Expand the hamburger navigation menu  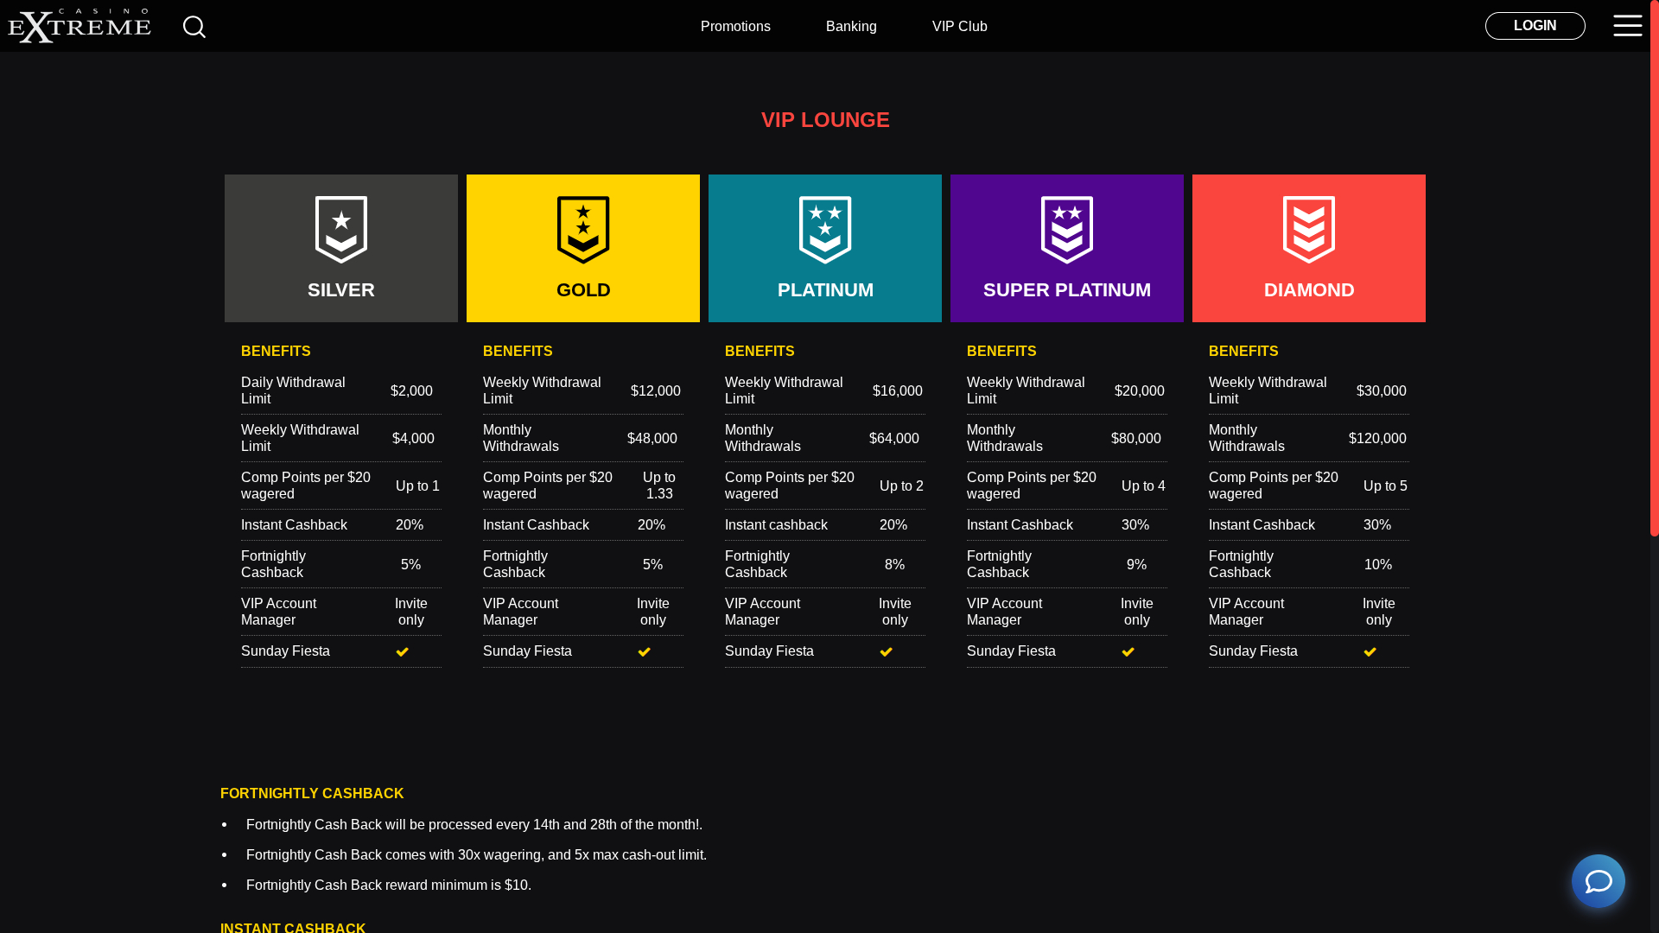[1627, 25]
